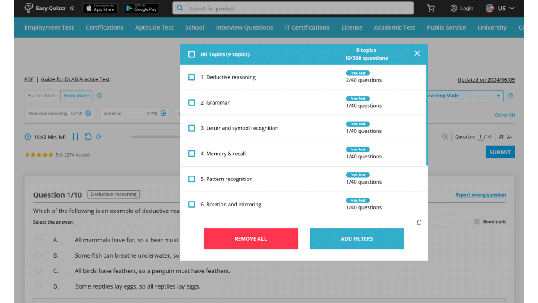Click the SUBMIT button
Viewport: 538px width, 303px height.
tap(500, 152)
